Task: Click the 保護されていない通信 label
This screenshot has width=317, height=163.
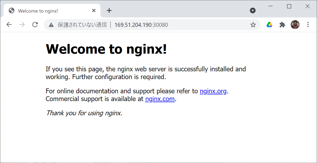Action: pos(82,25)
